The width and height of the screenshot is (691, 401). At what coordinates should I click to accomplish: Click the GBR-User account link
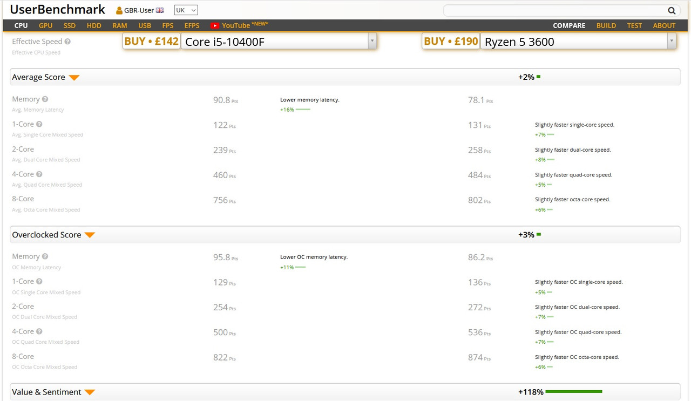[139, 10]
